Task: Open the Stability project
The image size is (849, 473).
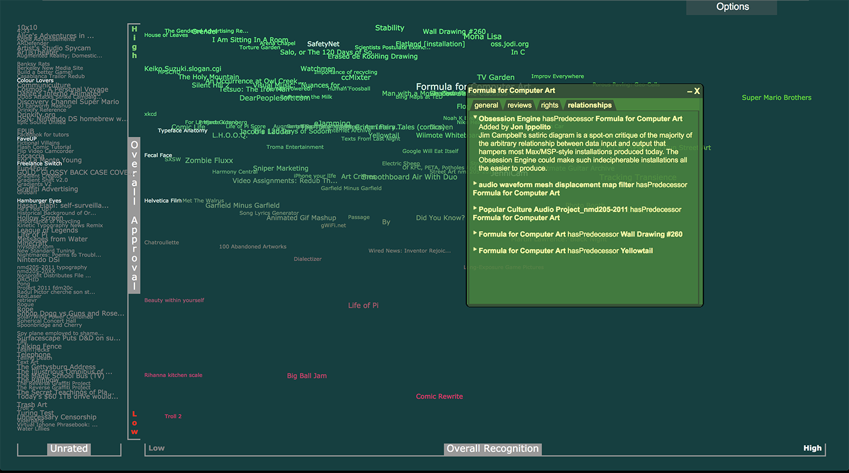Action: [x=390, y=28]
